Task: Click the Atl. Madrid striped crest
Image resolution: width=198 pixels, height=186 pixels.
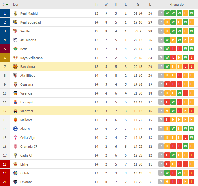Action: [15, 40]
